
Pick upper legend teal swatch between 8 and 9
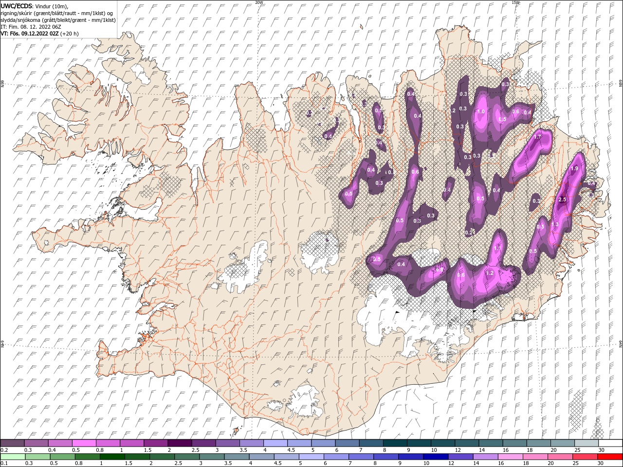pyautogui.click(x=395, y=443)
